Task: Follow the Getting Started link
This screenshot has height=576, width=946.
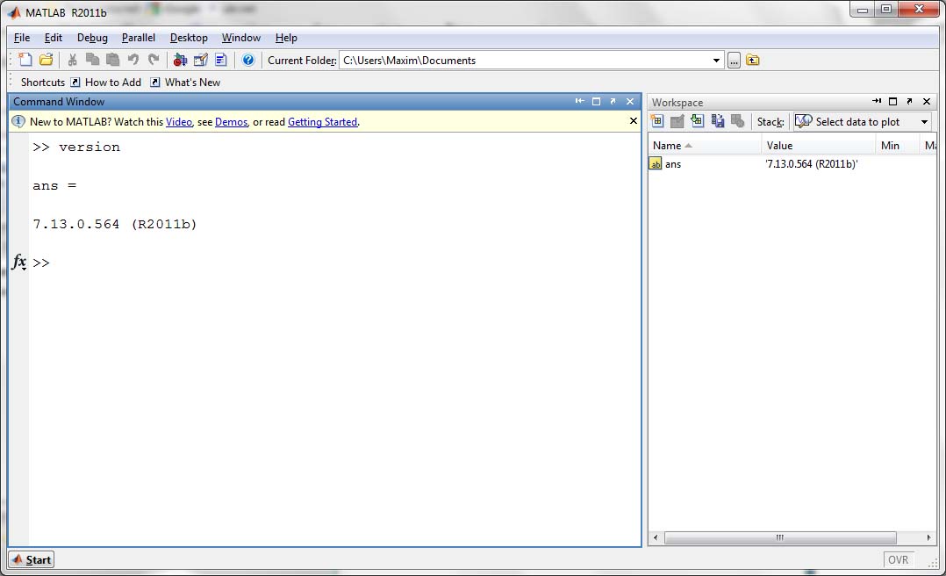Action: 322,122
